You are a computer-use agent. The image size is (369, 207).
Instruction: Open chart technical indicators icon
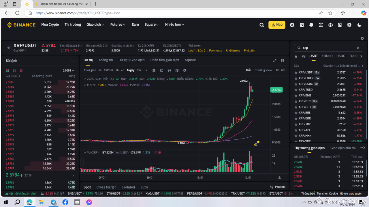click(x=162, y=70)
